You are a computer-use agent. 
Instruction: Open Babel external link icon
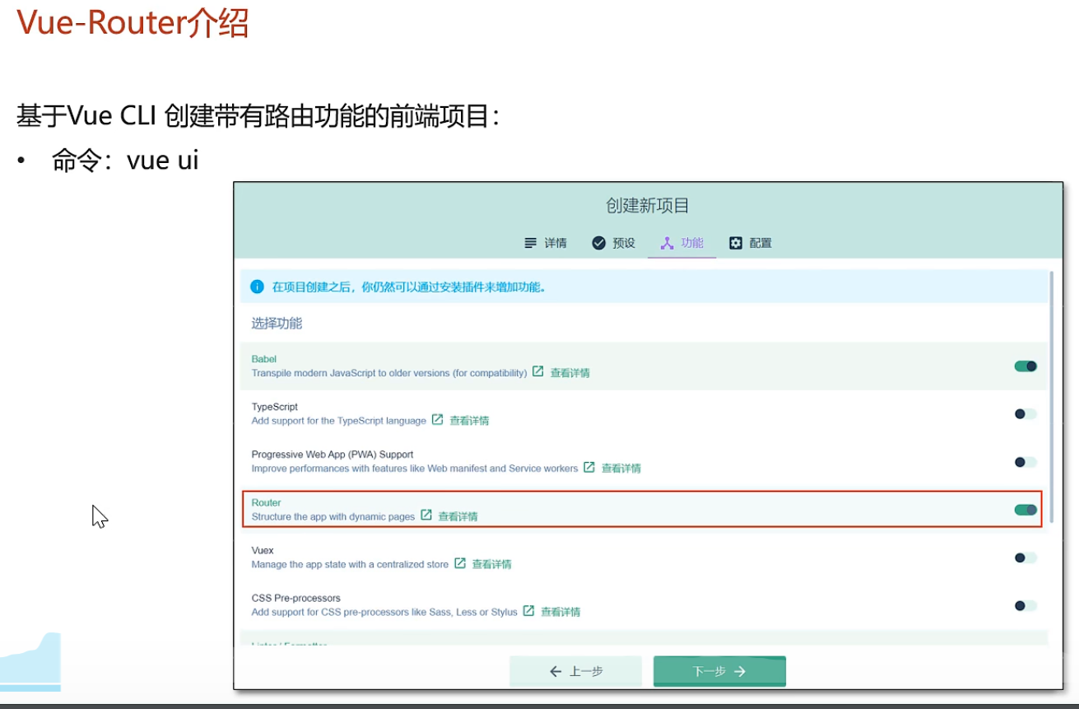click(537, 371)
